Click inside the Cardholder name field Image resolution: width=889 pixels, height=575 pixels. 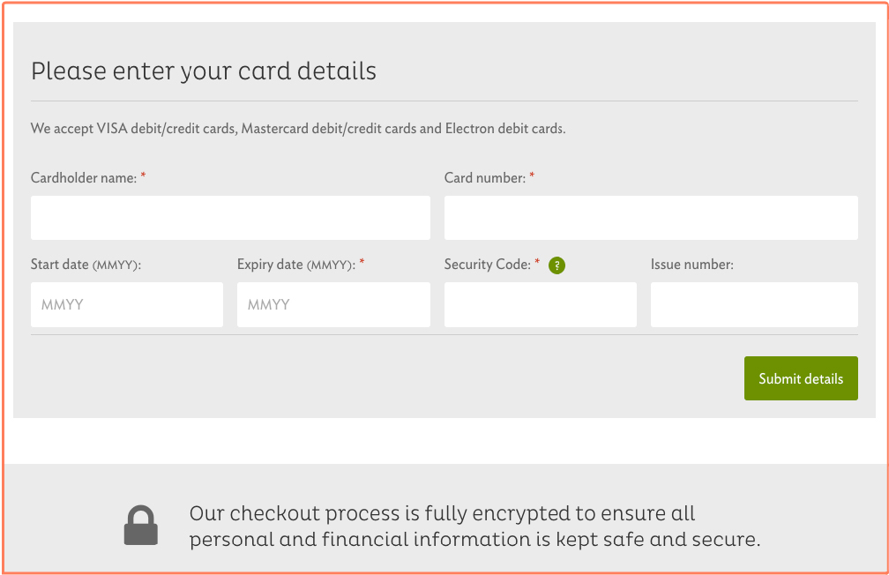point(230,217)
